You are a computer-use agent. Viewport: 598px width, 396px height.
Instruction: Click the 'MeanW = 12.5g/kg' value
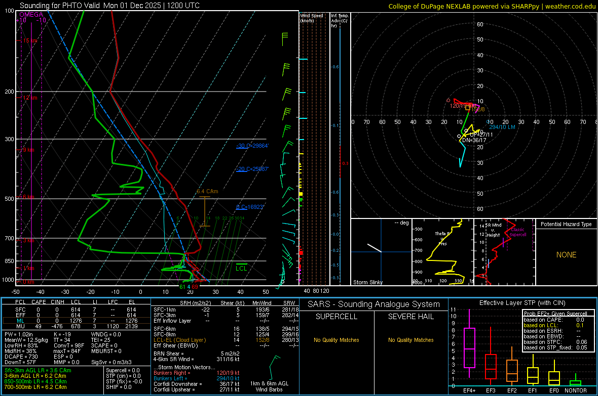26,340
